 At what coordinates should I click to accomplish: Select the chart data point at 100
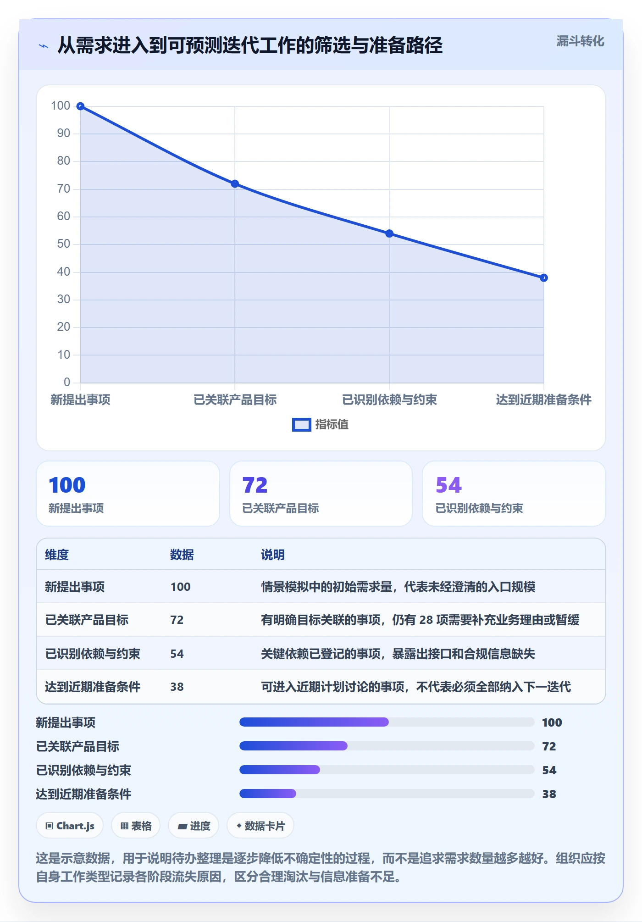[x=80, y=106]
